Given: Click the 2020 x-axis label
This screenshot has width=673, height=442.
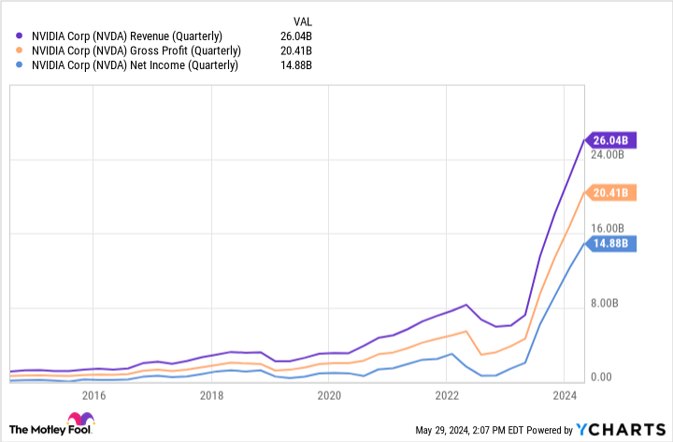Looking at the screenshot, I should pyautogui.click(x=329, y=395).
